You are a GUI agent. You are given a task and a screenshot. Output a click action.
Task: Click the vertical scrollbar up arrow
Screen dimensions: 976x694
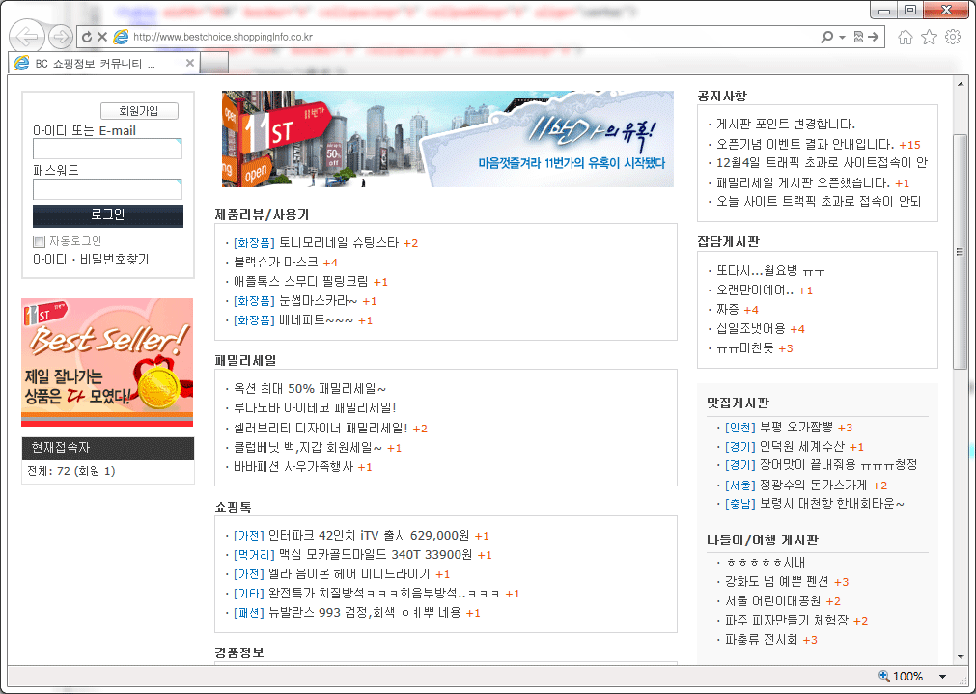[x=961, y=84]
